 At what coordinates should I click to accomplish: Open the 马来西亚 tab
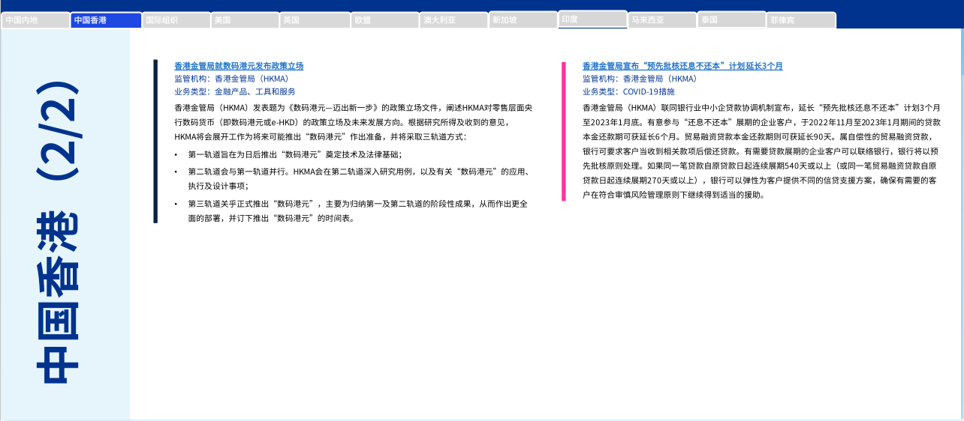coord(662,20)
